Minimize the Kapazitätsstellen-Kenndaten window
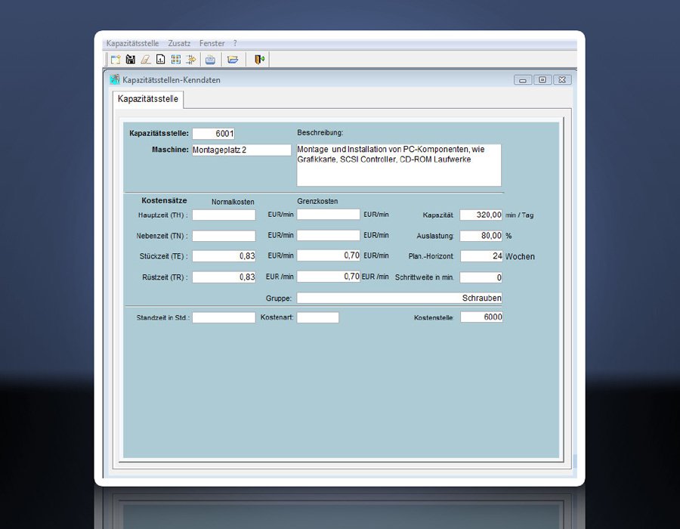The image size is (680, 529). [523, 80]
